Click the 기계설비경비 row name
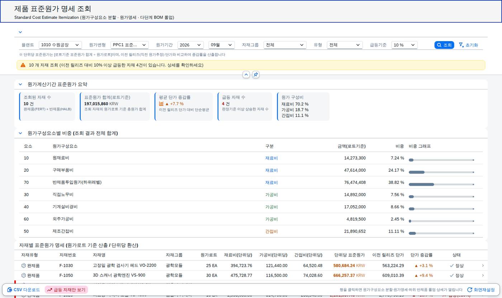The width and height of the screenshot is (502, 298). [x=65, y=207]
